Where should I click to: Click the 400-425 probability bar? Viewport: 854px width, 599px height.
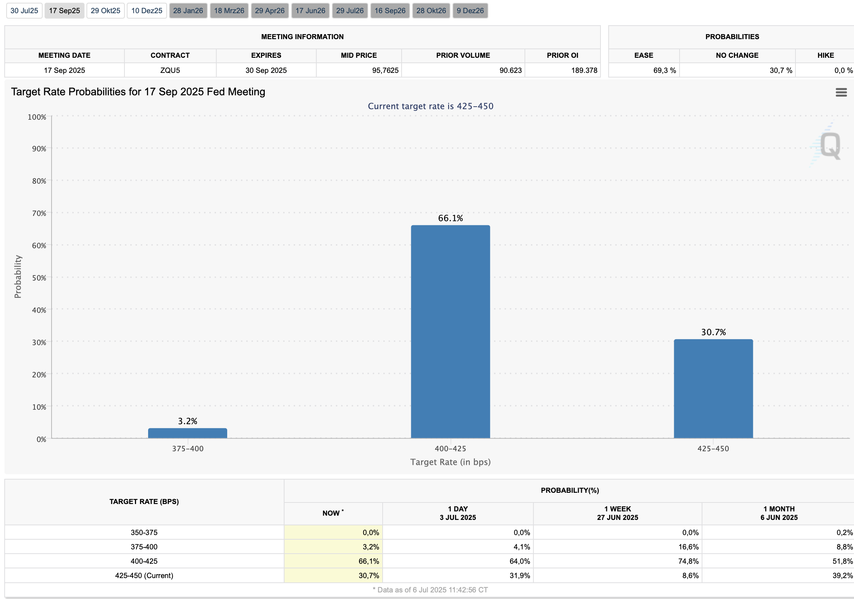tap(450, 331)
